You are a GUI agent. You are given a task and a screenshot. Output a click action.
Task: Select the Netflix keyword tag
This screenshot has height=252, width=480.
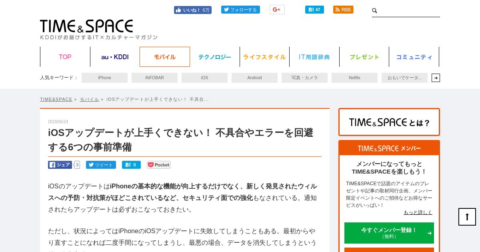click(x=354, y=78)
